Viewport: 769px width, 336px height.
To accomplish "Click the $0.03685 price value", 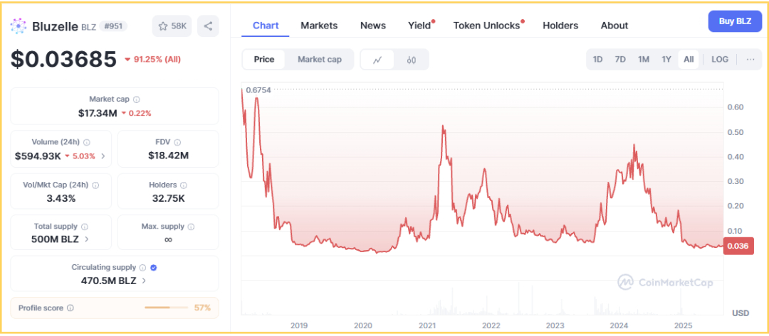I will point(63,59).
